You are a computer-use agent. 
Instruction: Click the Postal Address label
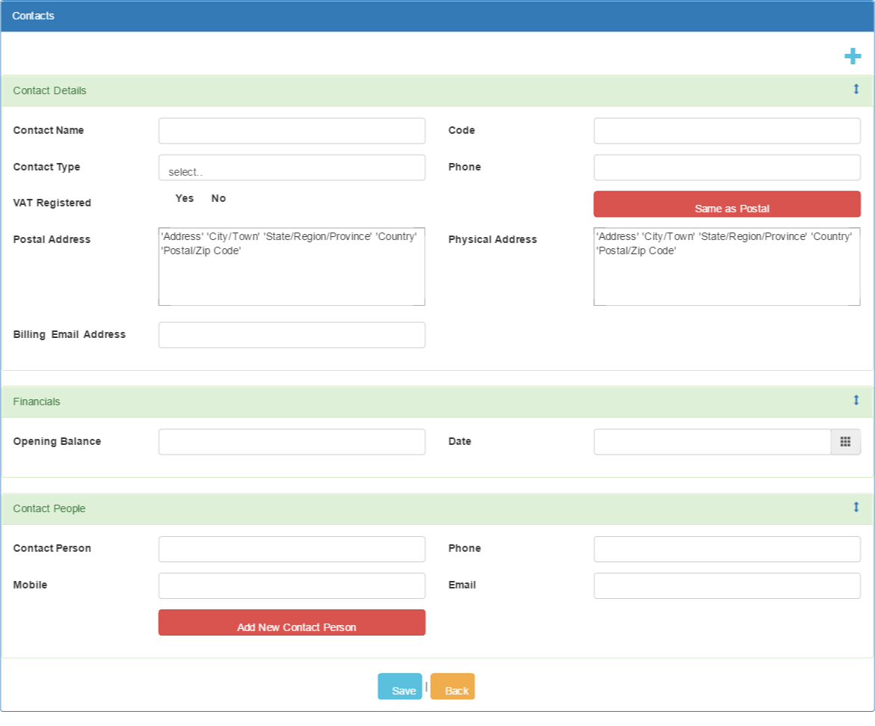pyautogui.click(x=52, y=239)
